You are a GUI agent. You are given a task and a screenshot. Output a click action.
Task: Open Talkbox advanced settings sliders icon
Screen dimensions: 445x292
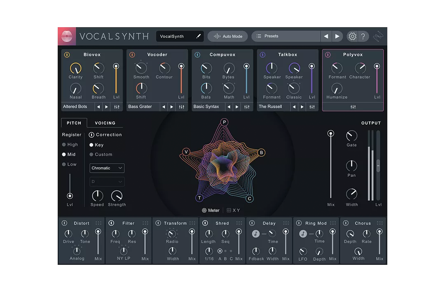point(312,107)
